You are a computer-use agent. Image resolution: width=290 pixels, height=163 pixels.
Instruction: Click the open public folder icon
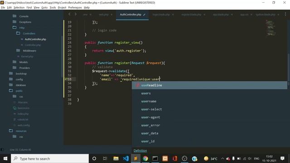coord(11,91)
